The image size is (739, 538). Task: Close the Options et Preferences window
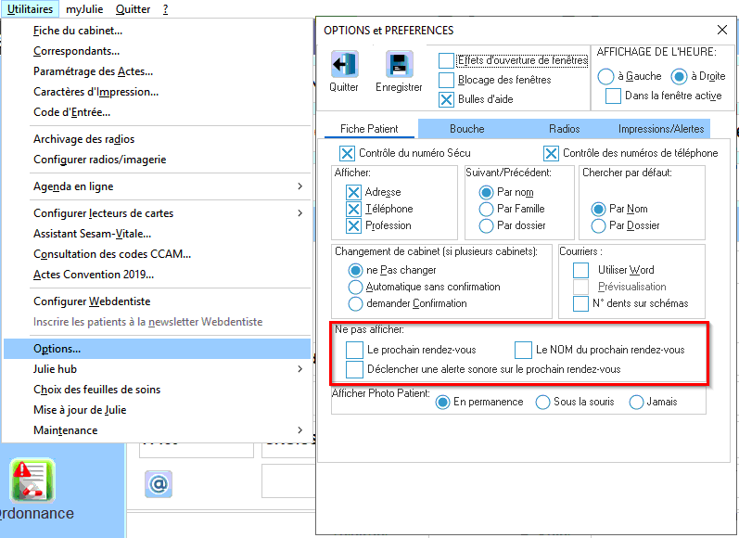[721, 30]
